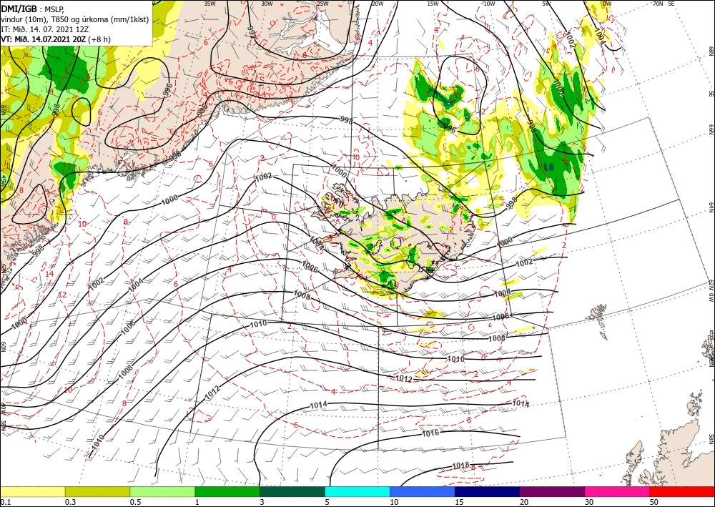Click the red above-50 legend swatch
Screen dimensions: 715x507
tap(682, 491)
